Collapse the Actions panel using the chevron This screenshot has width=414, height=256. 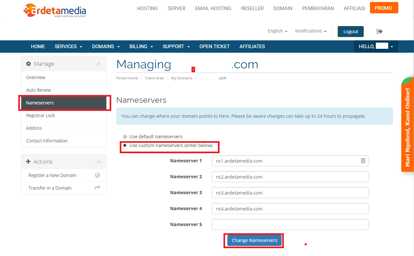pyautogui.click(x=99, y=162)
